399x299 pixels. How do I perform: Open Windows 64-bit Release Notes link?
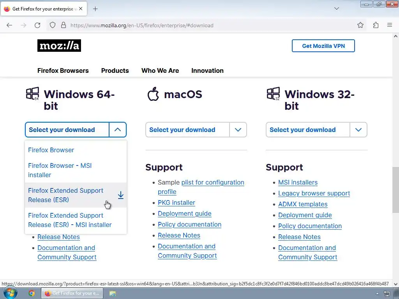point(58,237)
